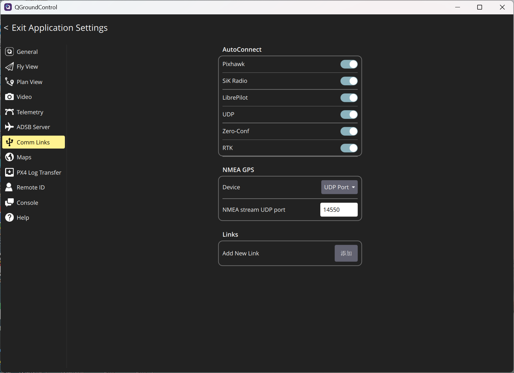The image size is (514, 373).
Task: Click the Remote ID person icon
Action: coord(9,187)
